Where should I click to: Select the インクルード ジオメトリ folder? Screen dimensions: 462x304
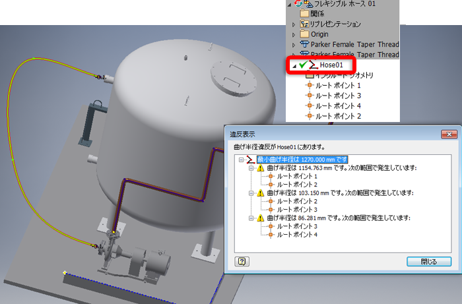point(344,75)
